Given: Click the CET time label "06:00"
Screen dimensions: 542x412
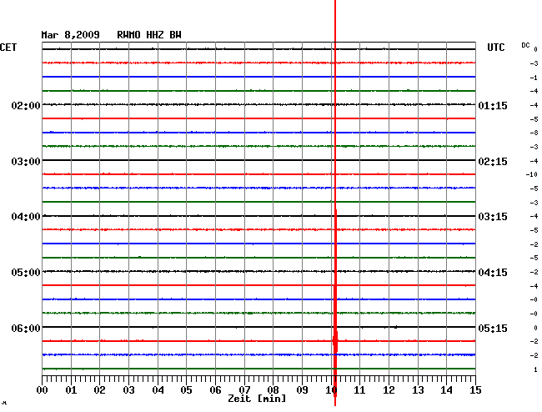Looking at the screenshot, I should pyautogui.click(x=26, y=328).
